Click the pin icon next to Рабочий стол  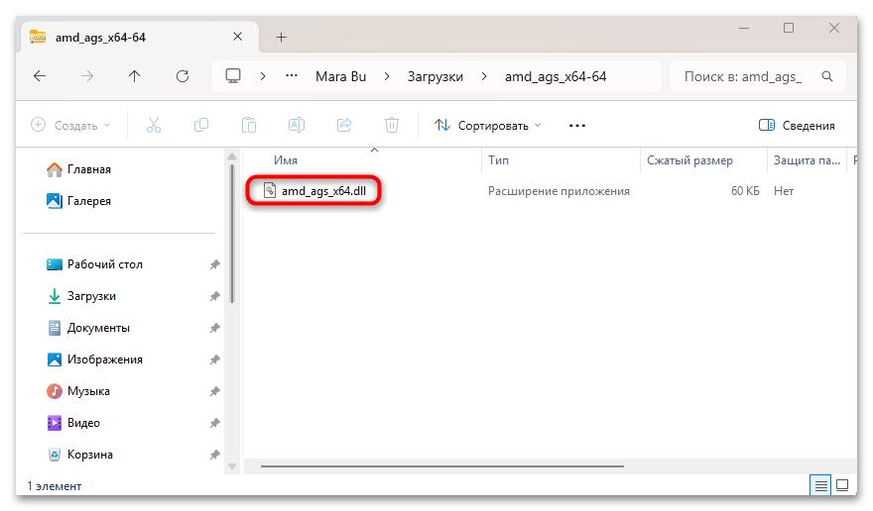(x=215, y=264)
